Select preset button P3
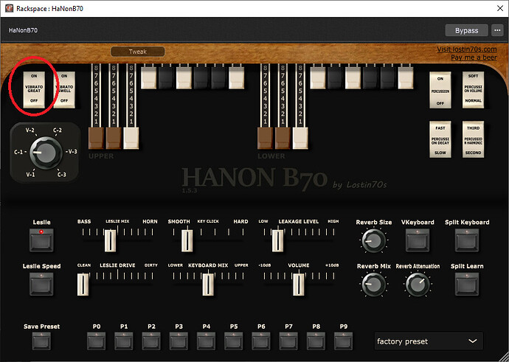Screen dimensions: 509x362 pos(179,341)
